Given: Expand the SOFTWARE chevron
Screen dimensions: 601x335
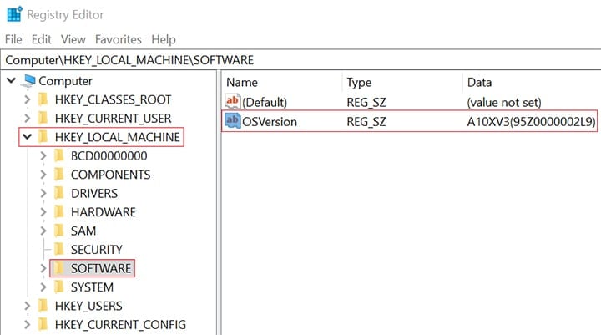Looking at the screenshot, I should (43, 268).
